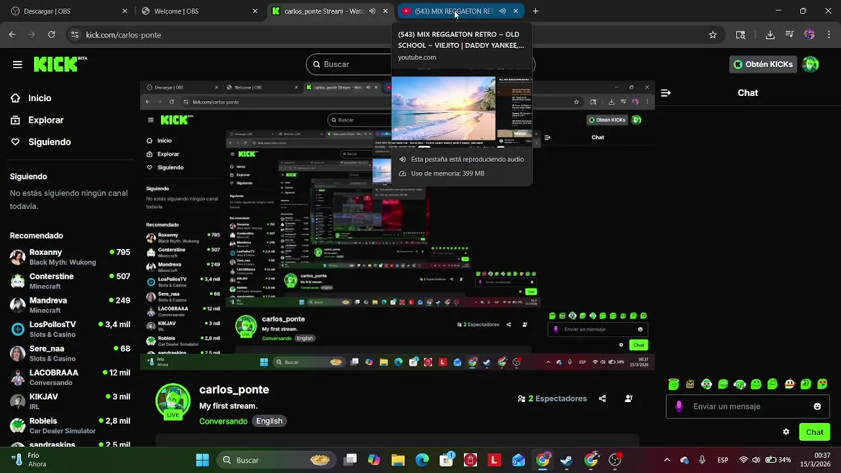Open recommended channel Sere_naa
Image resolution: width=841 pixels, height=473 pixels.
pyautogui.click(x=70, y=353)
